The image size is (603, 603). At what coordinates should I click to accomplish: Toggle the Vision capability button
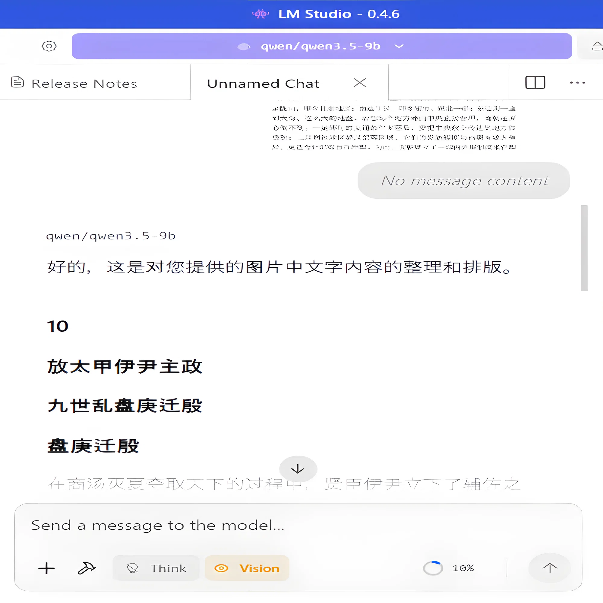(247, 568)
